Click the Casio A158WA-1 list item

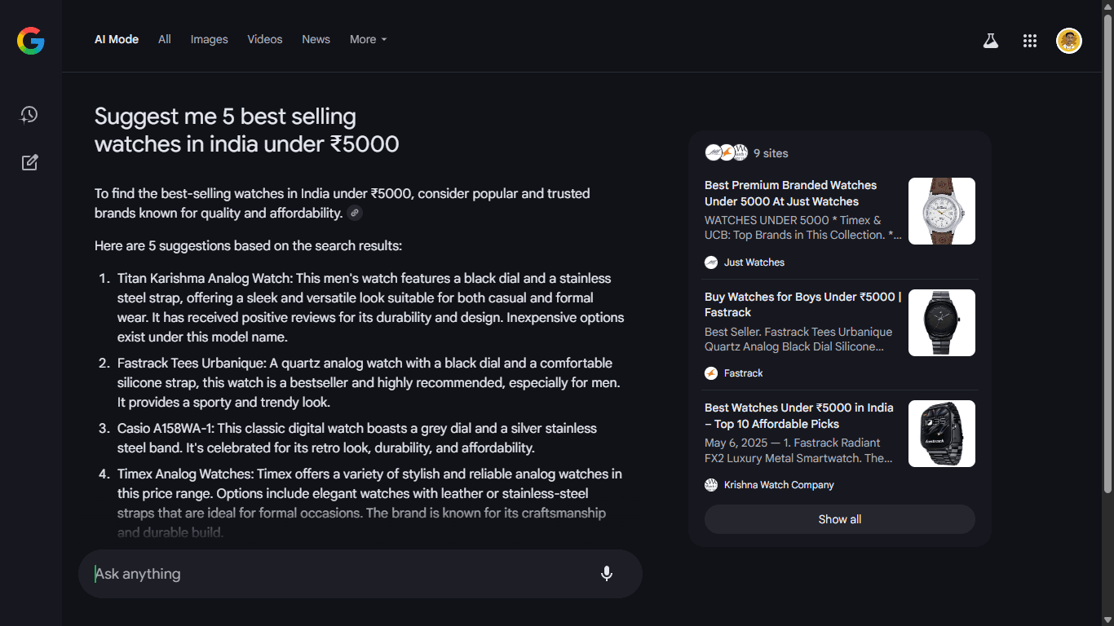357,438
